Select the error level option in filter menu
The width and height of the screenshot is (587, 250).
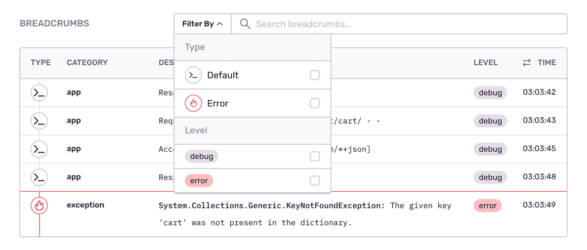click(199, 181)
